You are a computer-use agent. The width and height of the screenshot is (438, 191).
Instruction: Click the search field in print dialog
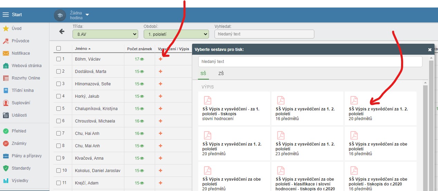point(310,62)
